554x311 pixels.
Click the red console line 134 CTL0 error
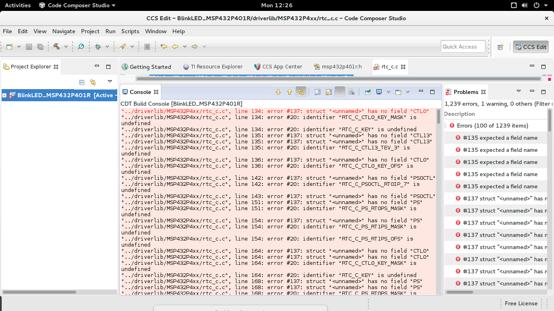275,111
